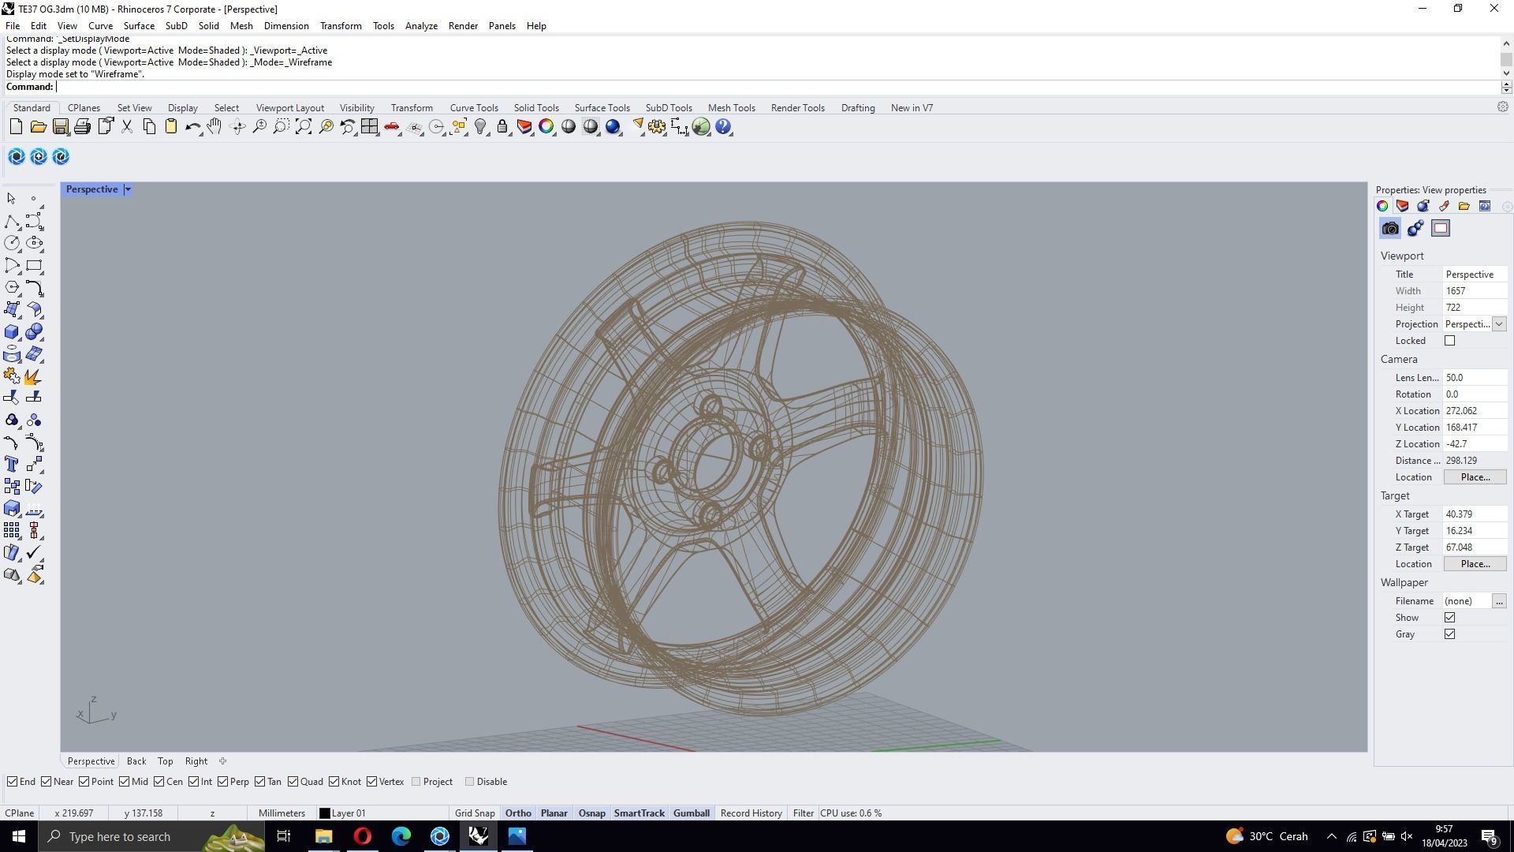
Task: Toggle Gumball in the status bar
Action: point(691,813)
